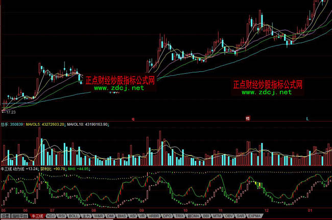Open the EXPMA indicator tab
The width and height of the screenshot is (332, 220).
(x=254, y=216)
